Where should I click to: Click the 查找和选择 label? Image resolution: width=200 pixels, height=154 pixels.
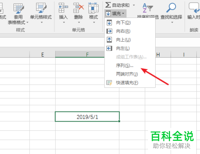coord(171,17)
